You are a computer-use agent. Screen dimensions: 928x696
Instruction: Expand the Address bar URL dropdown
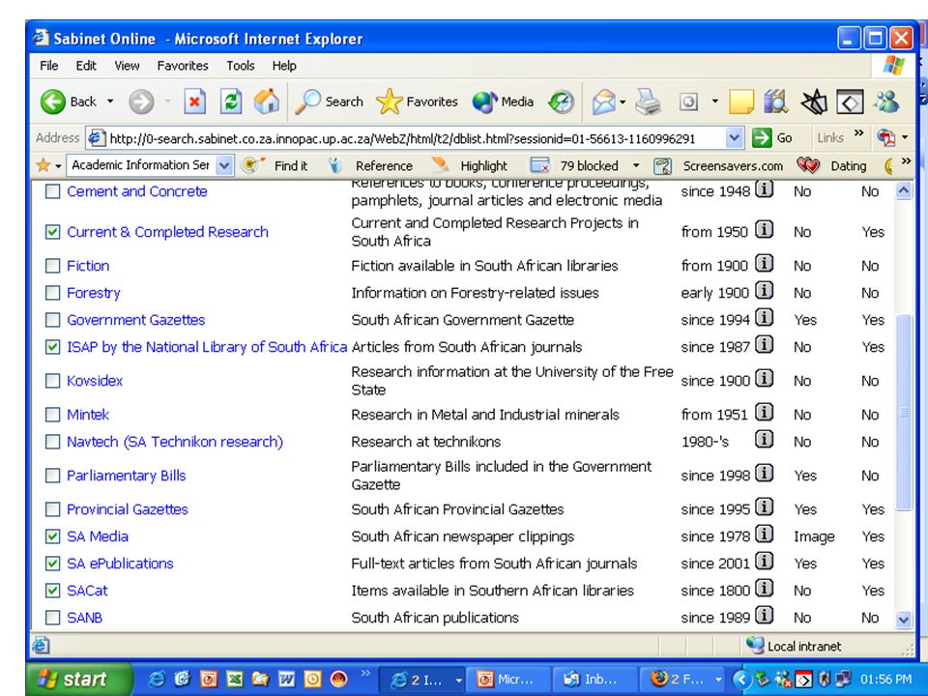coord(734,138)
